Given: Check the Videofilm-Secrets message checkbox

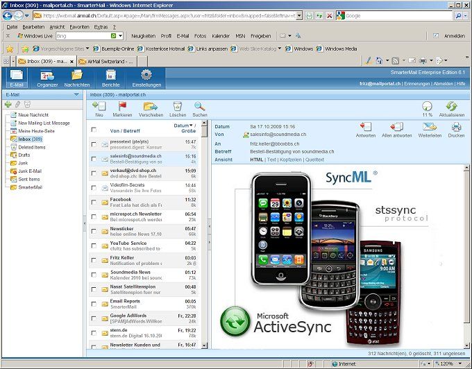Looking at the screenshot, I should pos(94,188).
